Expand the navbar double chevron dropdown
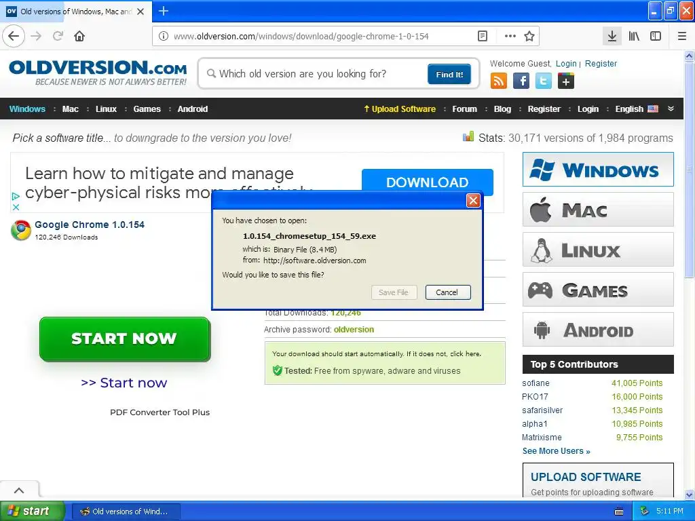The width and height of the screenshot is (695, 521). click(671, 109)
